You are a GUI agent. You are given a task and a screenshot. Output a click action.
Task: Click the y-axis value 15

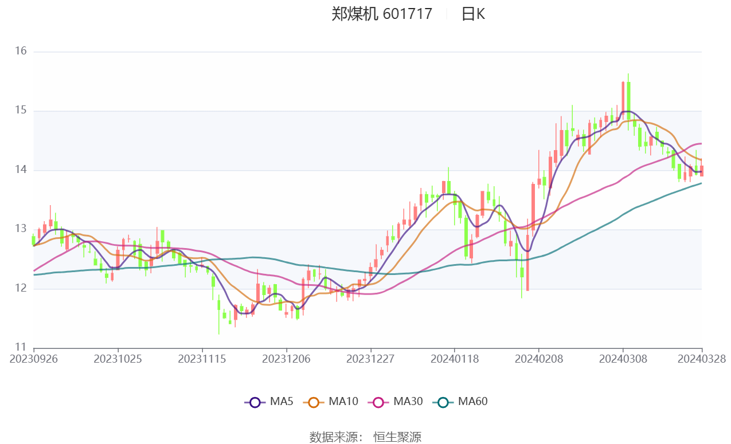(21, 111)
